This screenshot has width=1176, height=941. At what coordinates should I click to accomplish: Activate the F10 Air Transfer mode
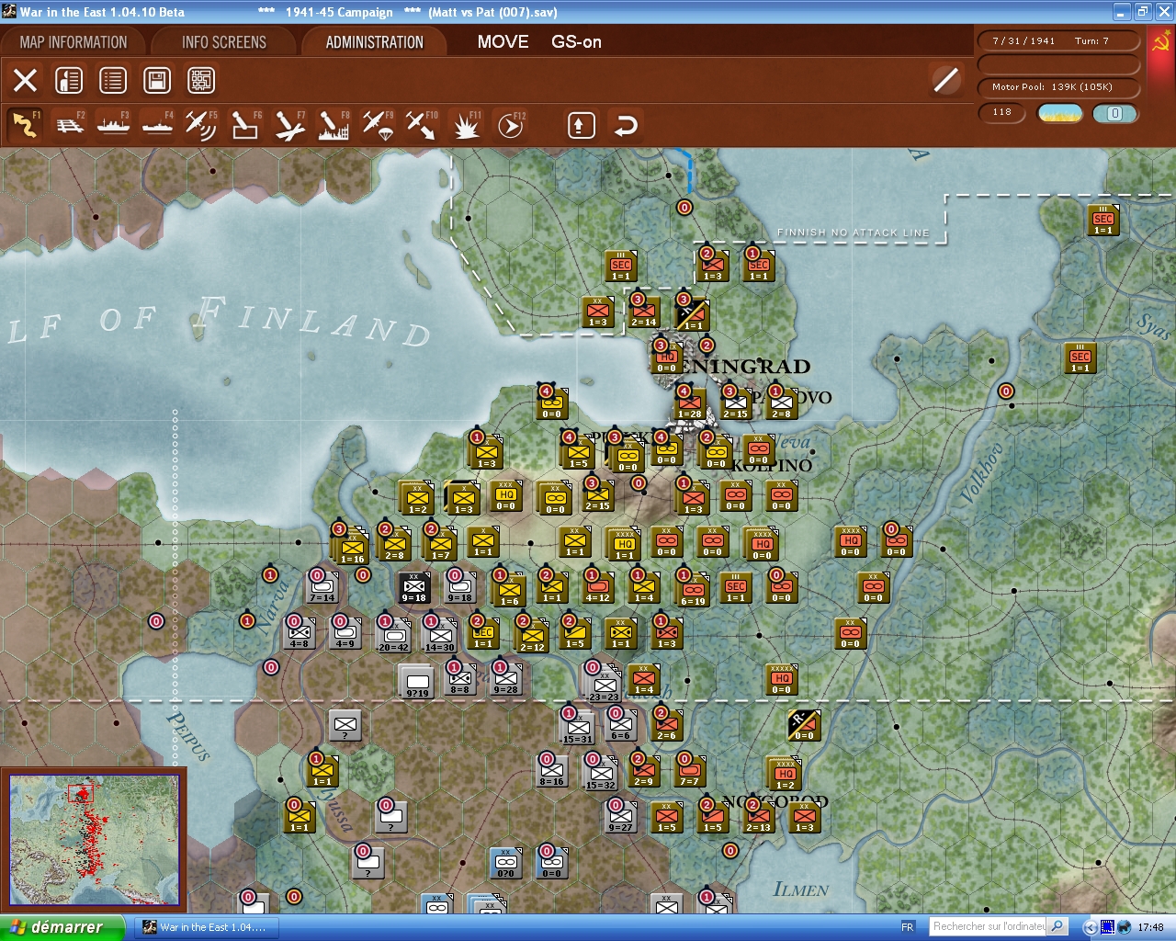click(x=422, y=125)
